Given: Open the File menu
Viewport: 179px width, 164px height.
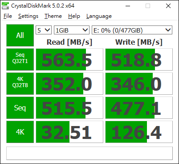Looking at the screenshot, I should tap(8, 16).
